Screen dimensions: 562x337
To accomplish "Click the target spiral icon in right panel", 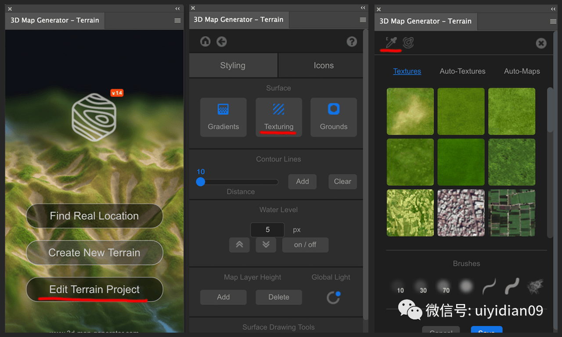I will [408, 43].
